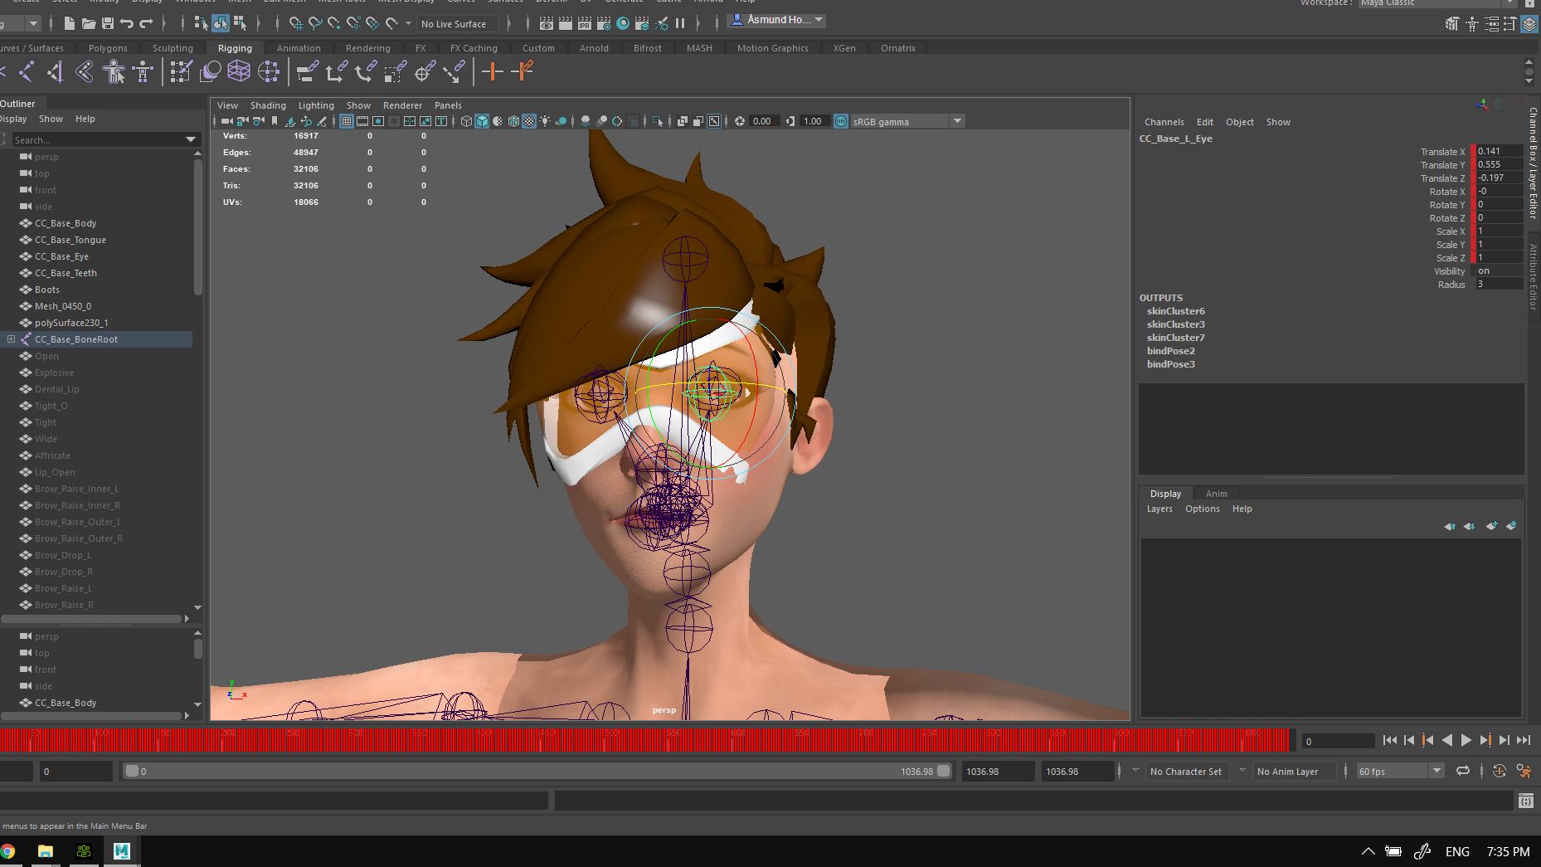Open No Character Set arrow menu
The image size is (1541, 867).
(1135, 771)
